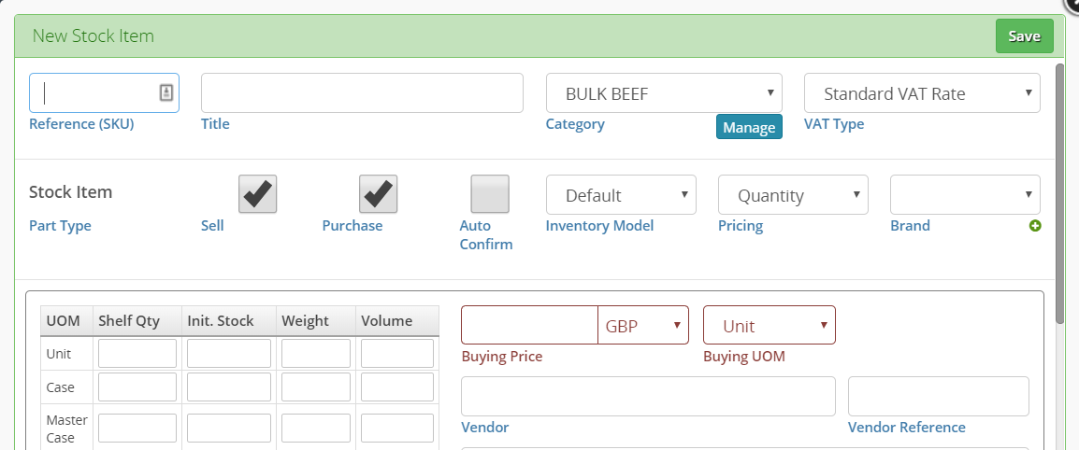1079x450 pixels.
Task: Expand the Standard VAT Rate dropdown
Action: pyautogui.click(x=922, y=92)
